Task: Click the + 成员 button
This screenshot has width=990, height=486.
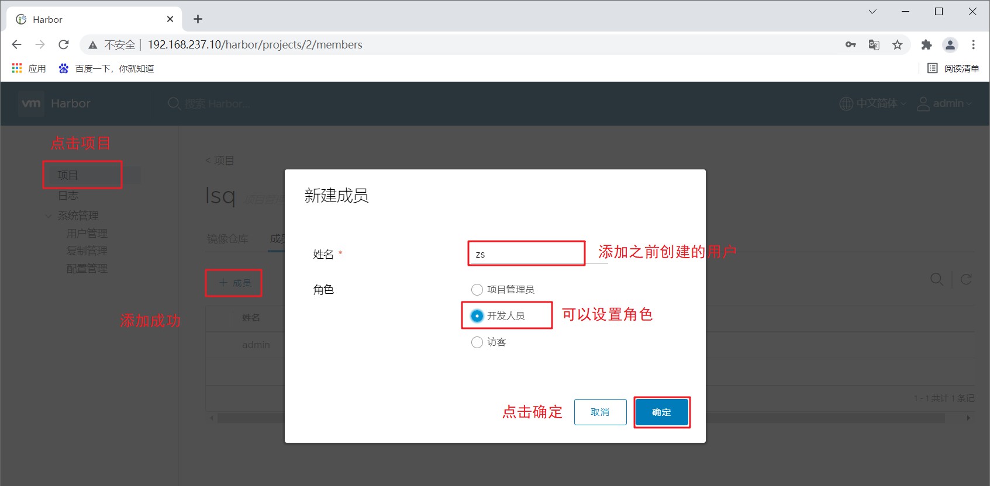Action: [x=234, y=283]
